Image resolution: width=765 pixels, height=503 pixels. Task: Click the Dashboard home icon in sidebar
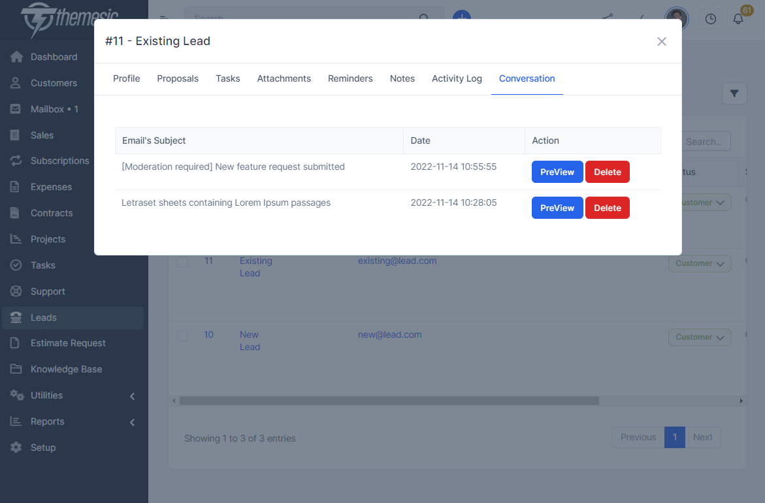16,57
